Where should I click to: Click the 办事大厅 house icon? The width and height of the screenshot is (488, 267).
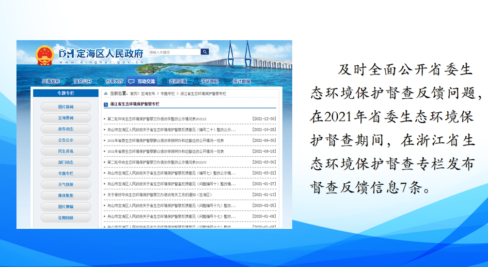tap(101, 81)
